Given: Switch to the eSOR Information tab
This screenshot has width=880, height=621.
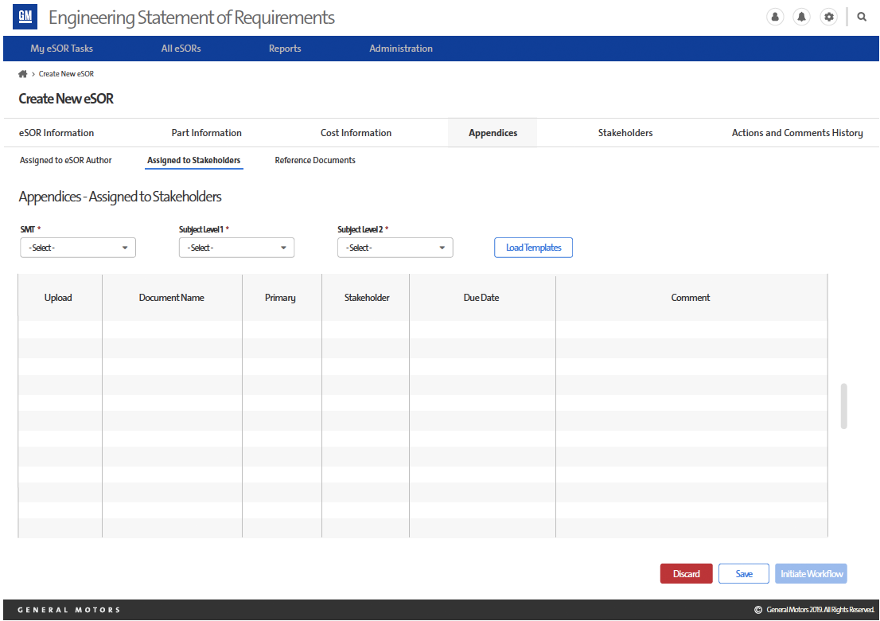Looking at the screenshot, I should 56,133.
